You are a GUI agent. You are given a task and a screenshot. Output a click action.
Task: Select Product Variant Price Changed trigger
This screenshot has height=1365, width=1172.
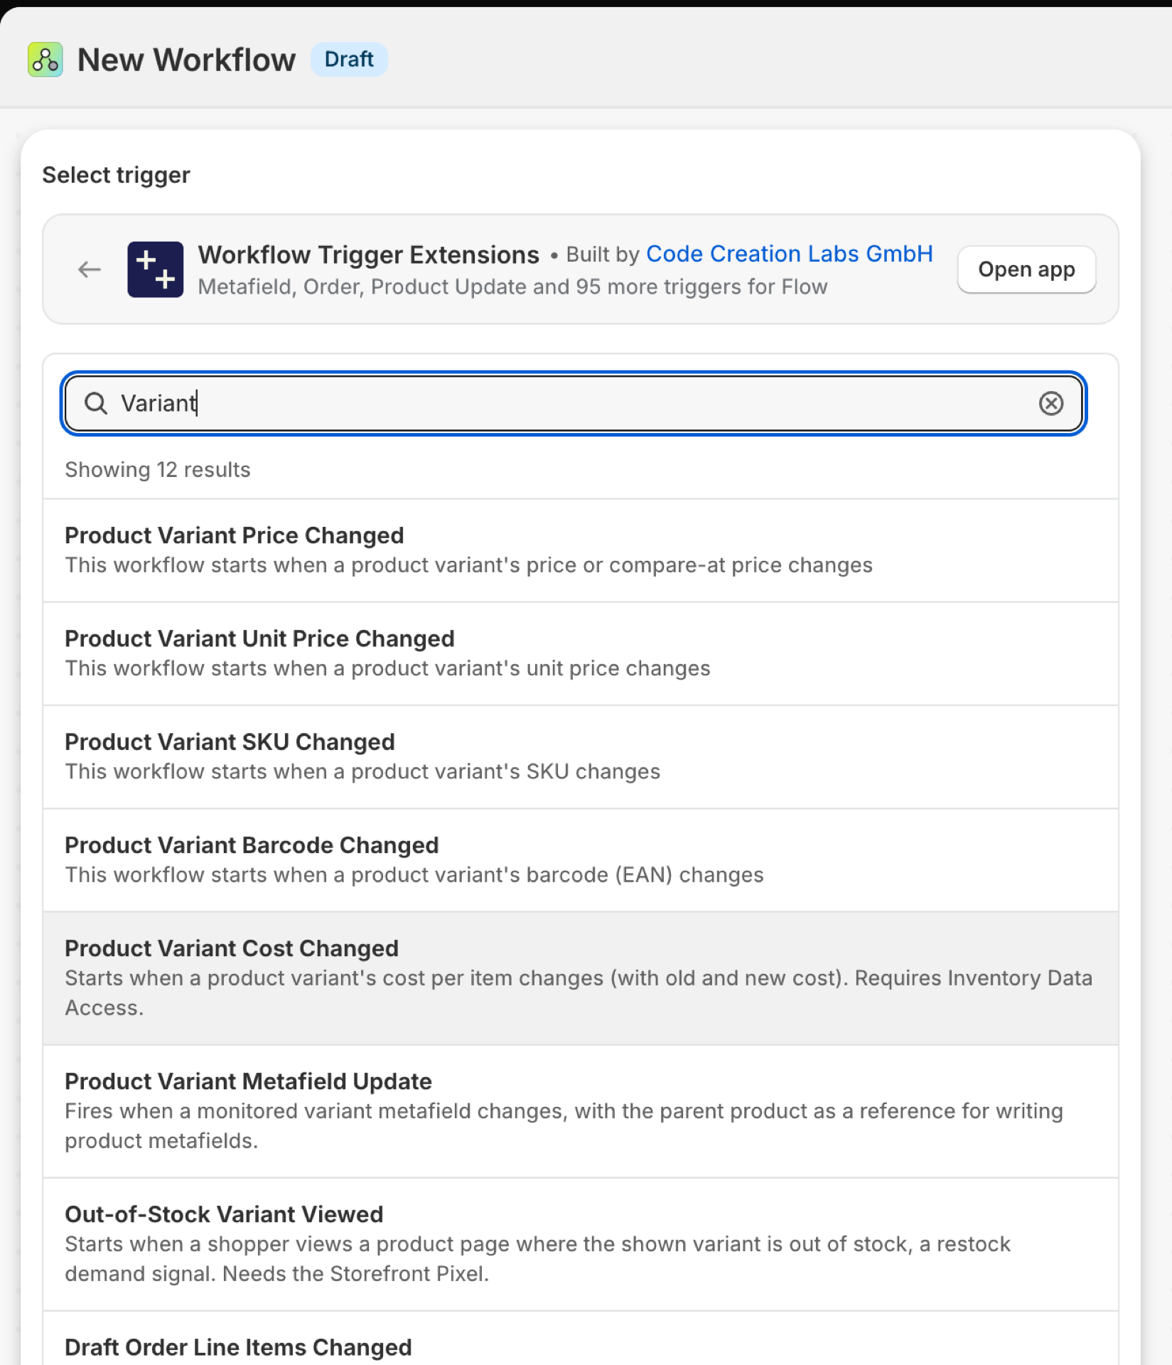[580, 550]
